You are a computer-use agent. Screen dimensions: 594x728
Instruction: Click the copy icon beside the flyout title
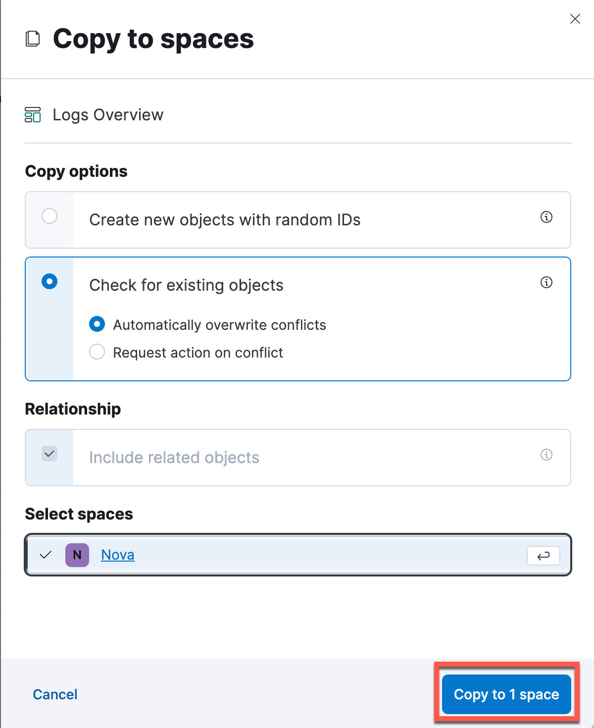tap(33, 39)
